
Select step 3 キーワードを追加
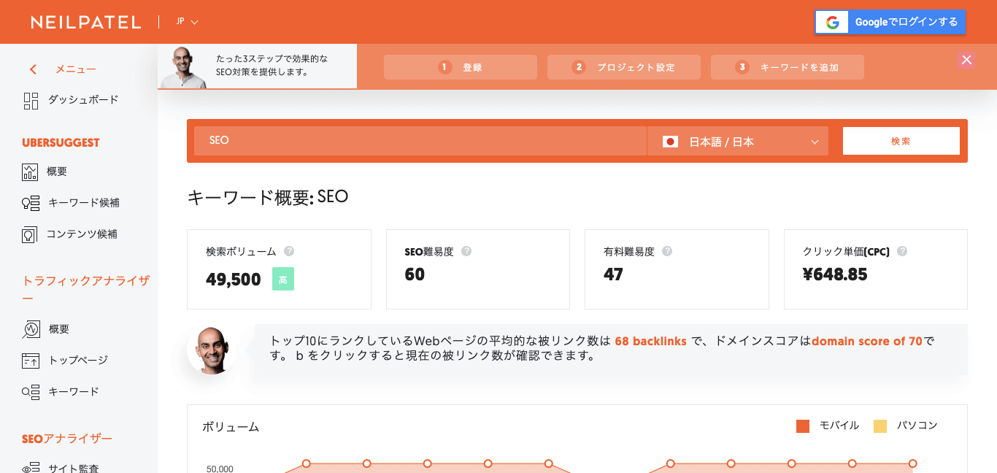click(788, 67)
